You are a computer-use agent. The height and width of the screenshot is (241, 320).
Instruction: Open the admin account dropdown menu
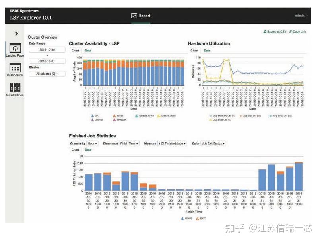301,15
